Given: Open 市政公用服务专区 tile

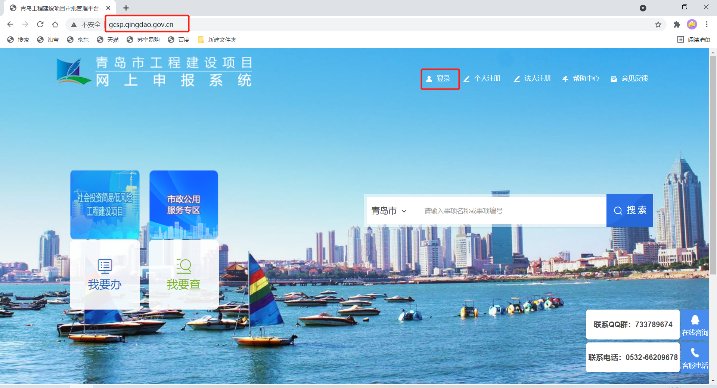Looking at the screenshot, I should 183,205.
